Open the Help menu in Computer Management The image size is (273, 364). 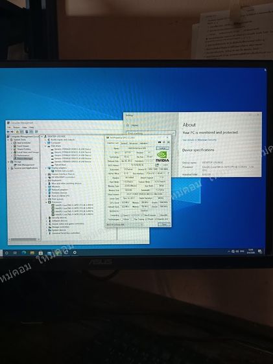(32, 128)
